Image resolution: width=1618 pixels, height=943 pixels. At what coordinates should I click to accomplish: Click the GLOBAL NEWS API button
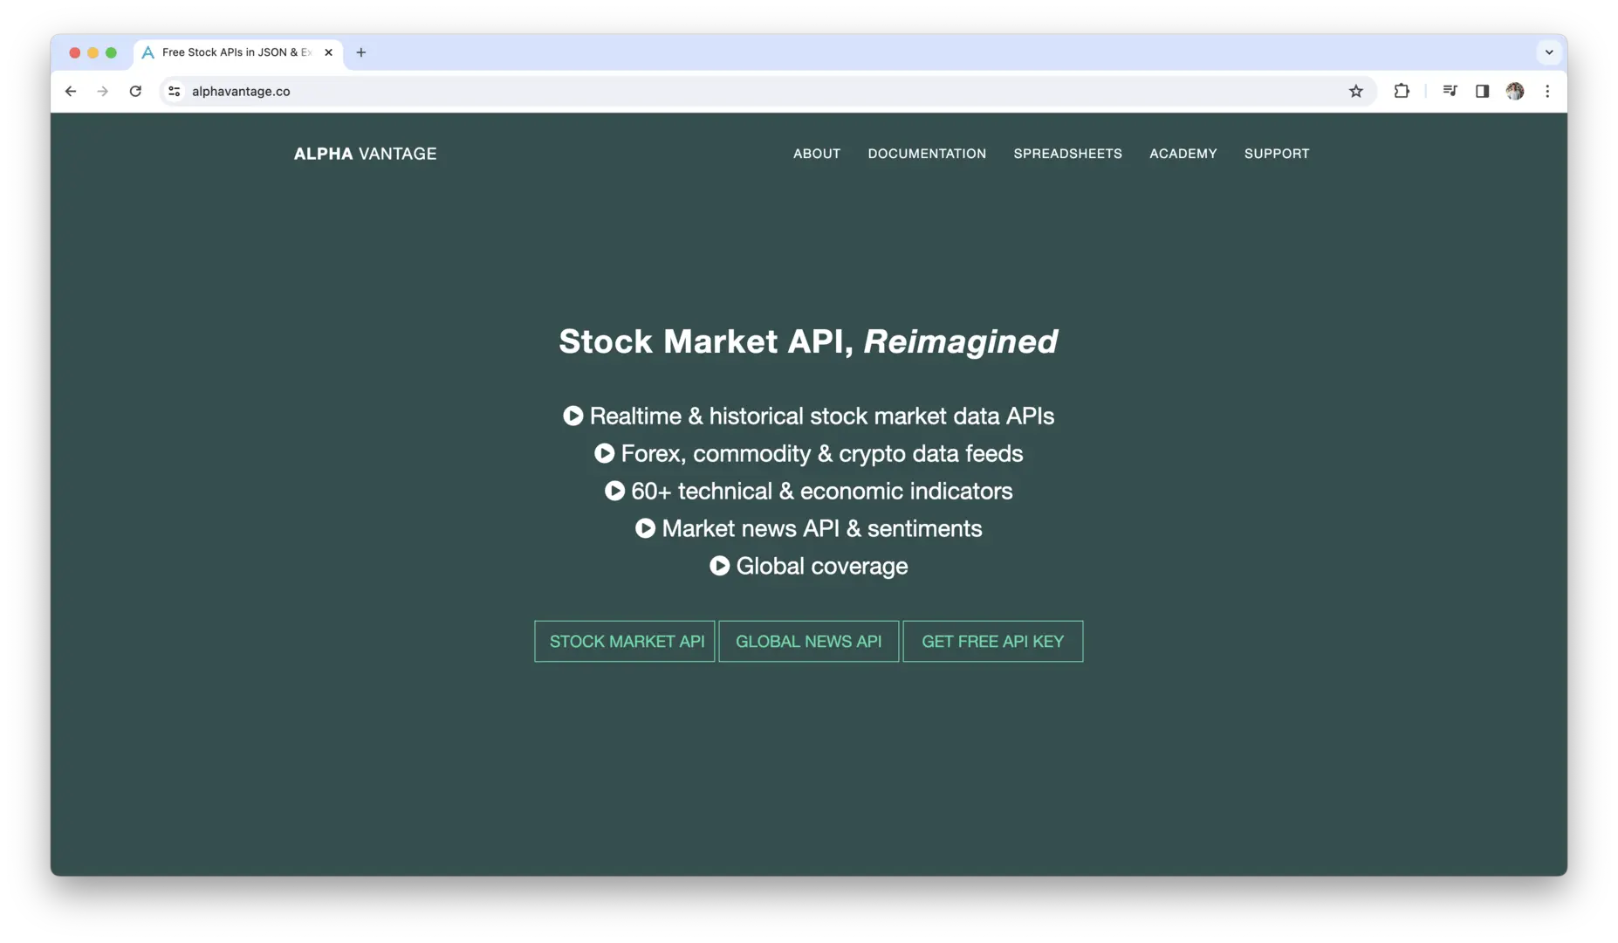click(x=808, y=641)
